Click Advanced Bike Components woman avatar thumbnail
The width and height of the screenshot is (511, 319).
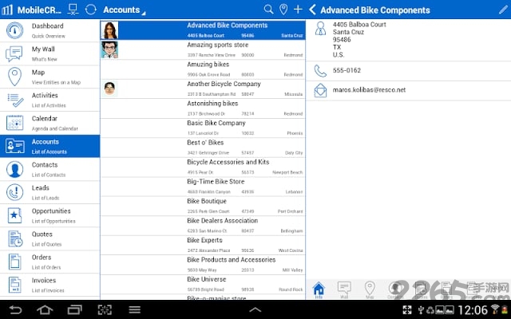pyautogui.click(x=109, y=30)
